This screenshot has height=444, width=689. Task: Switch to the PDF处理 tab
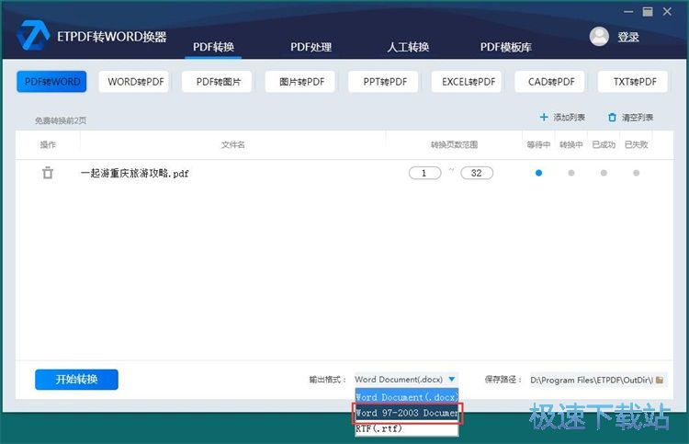coord(311,47)
